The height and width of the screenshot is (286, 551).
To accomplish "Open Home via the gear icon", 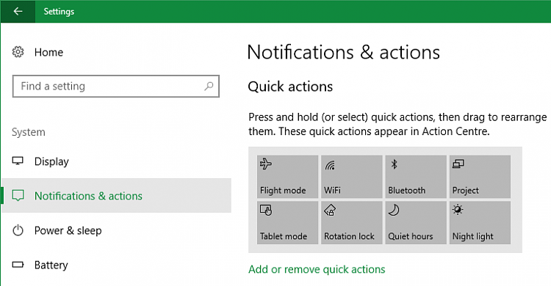I will coord(18,52).
